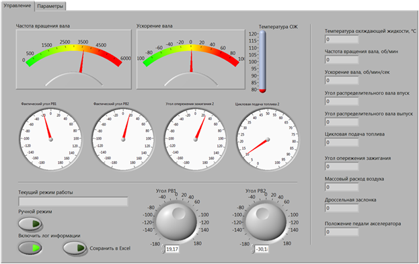Viewport: 419px width, 264px height.
Task: Click the Включить лог информации label
Action: (49, 236)
